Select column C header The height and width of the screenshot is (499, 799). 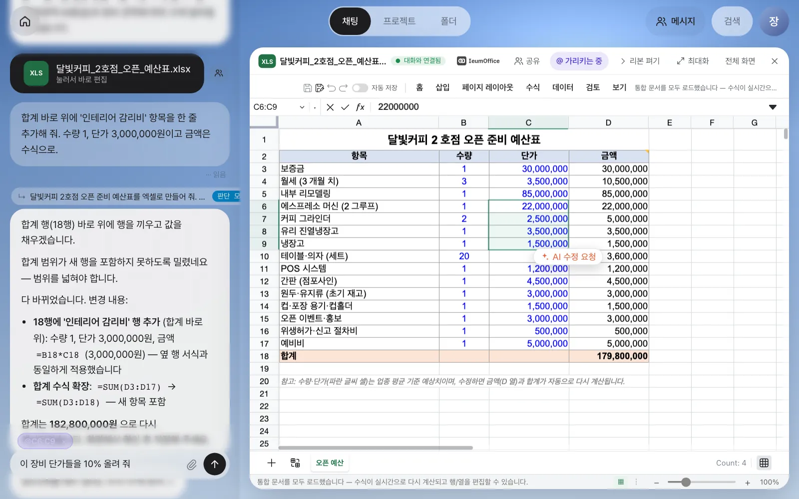[528, 123]
